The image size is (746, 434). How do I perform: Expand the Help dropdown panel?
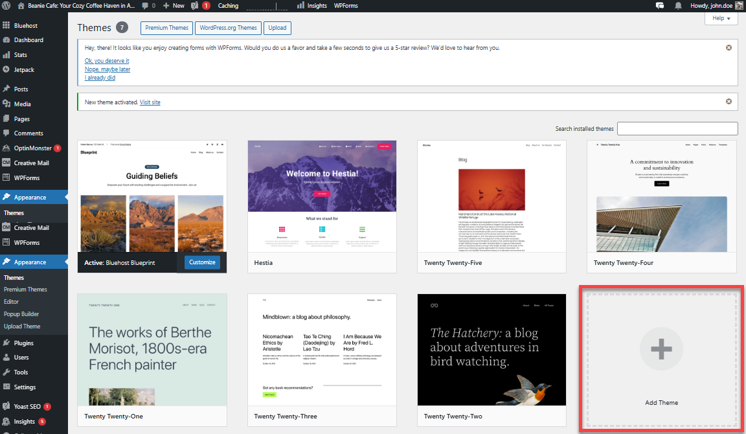721,18
